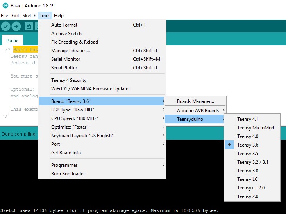Click the New sketch toolbar icon
This screenshot has width=286, height=214.
pyautogui.click(x=29, y=27)
